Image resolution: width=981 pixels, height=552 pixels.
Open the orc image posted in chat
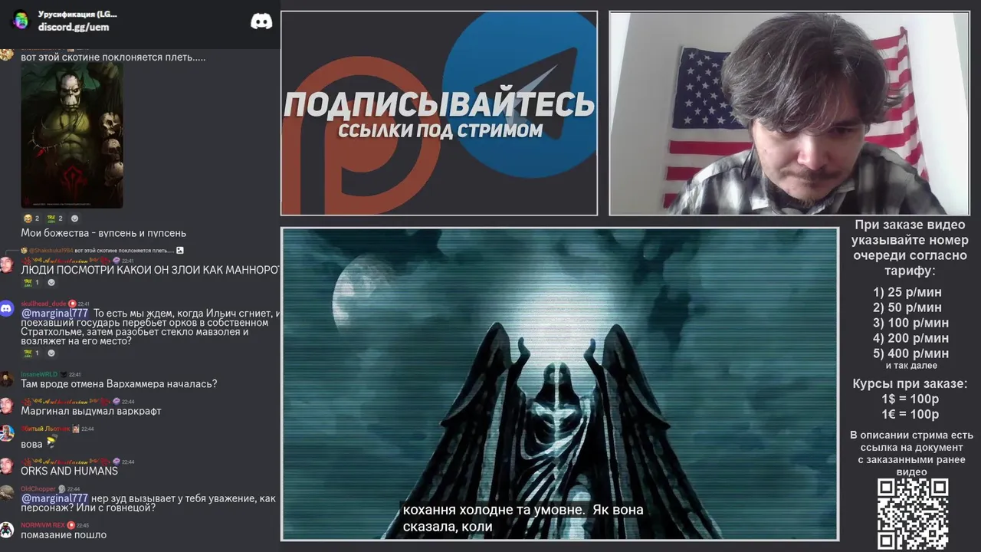pyautogui.click(x=72, y=136)
